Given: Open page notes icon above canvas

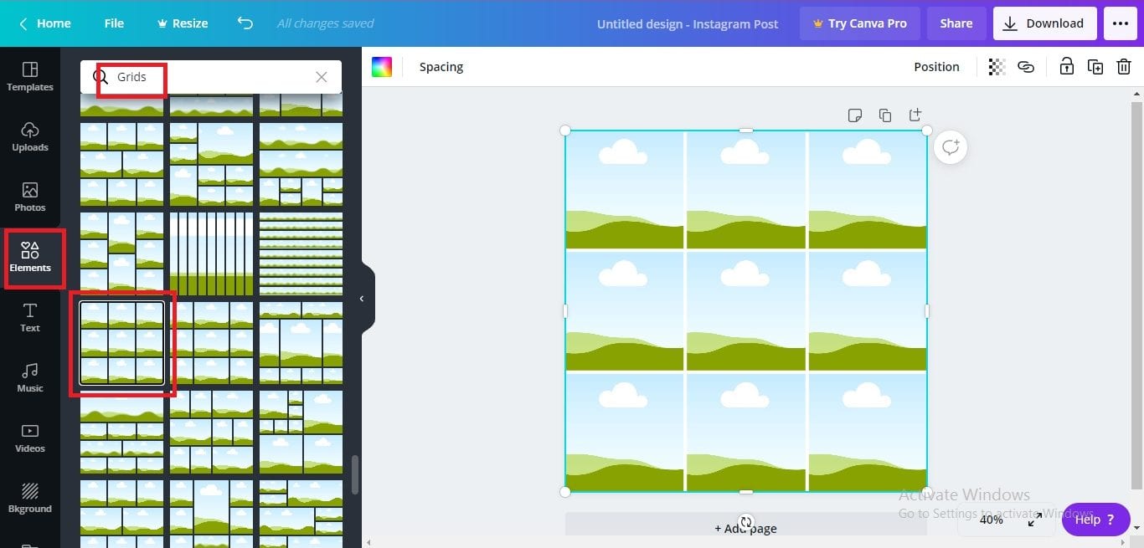Looking at the screenshot, I should coord(855,115).
